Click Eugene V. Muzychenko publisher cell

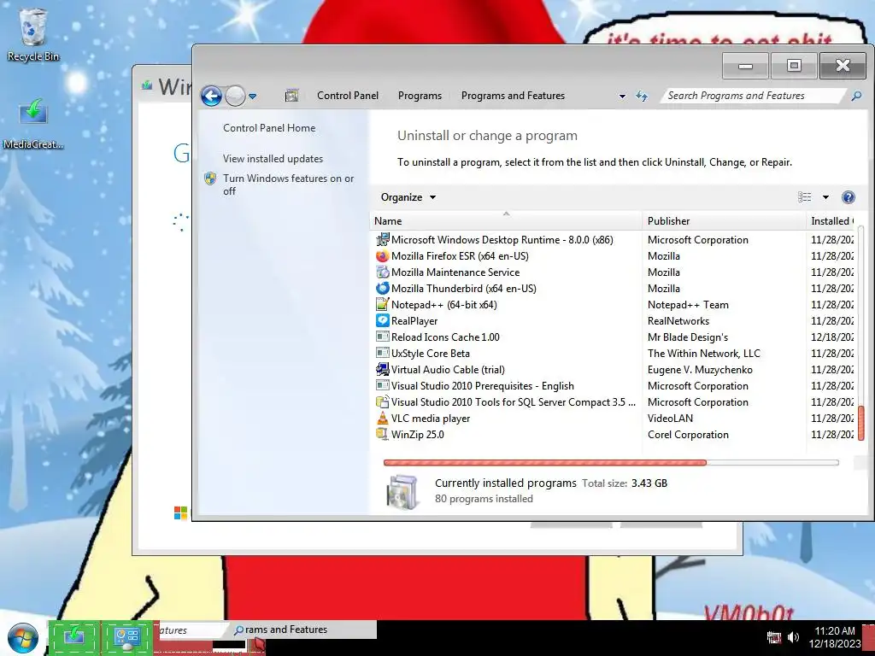click(x=700, y=369)
